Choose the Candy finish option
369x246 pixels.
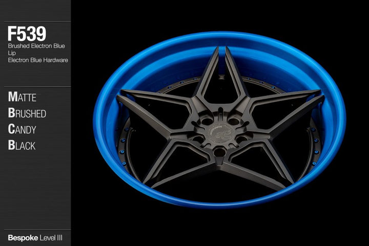click(x=22, y=129)
